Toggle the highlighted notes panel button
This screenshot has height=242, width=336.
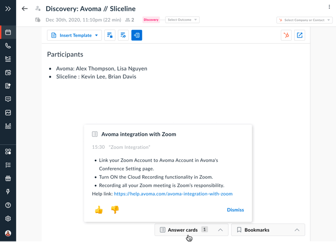[x=136, y=36]
